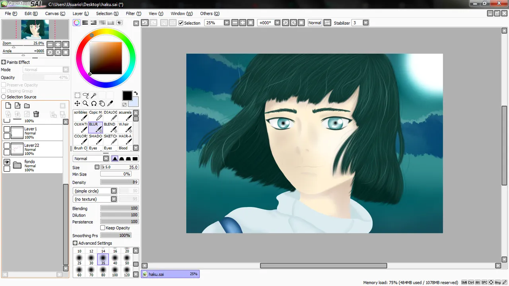
Task: Toggle the lower checkbox of Layer1
Action: click(7, 136)
